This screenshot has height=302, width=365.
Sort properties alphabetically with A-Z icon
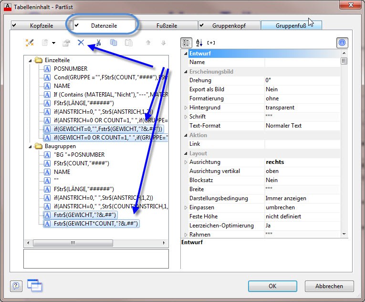point(199,43)
